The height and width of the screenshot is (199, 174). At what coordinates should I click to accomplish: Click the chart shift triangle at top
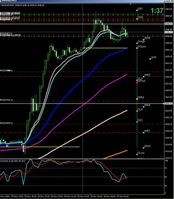(x=131, y=4)
